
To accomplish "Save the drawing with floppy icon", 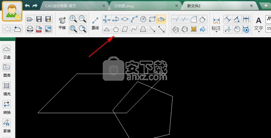I will point(39,19).
